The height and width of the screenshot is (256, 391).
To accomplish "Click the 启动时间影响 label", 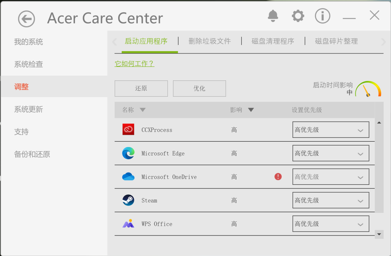I will click(333, 85).
